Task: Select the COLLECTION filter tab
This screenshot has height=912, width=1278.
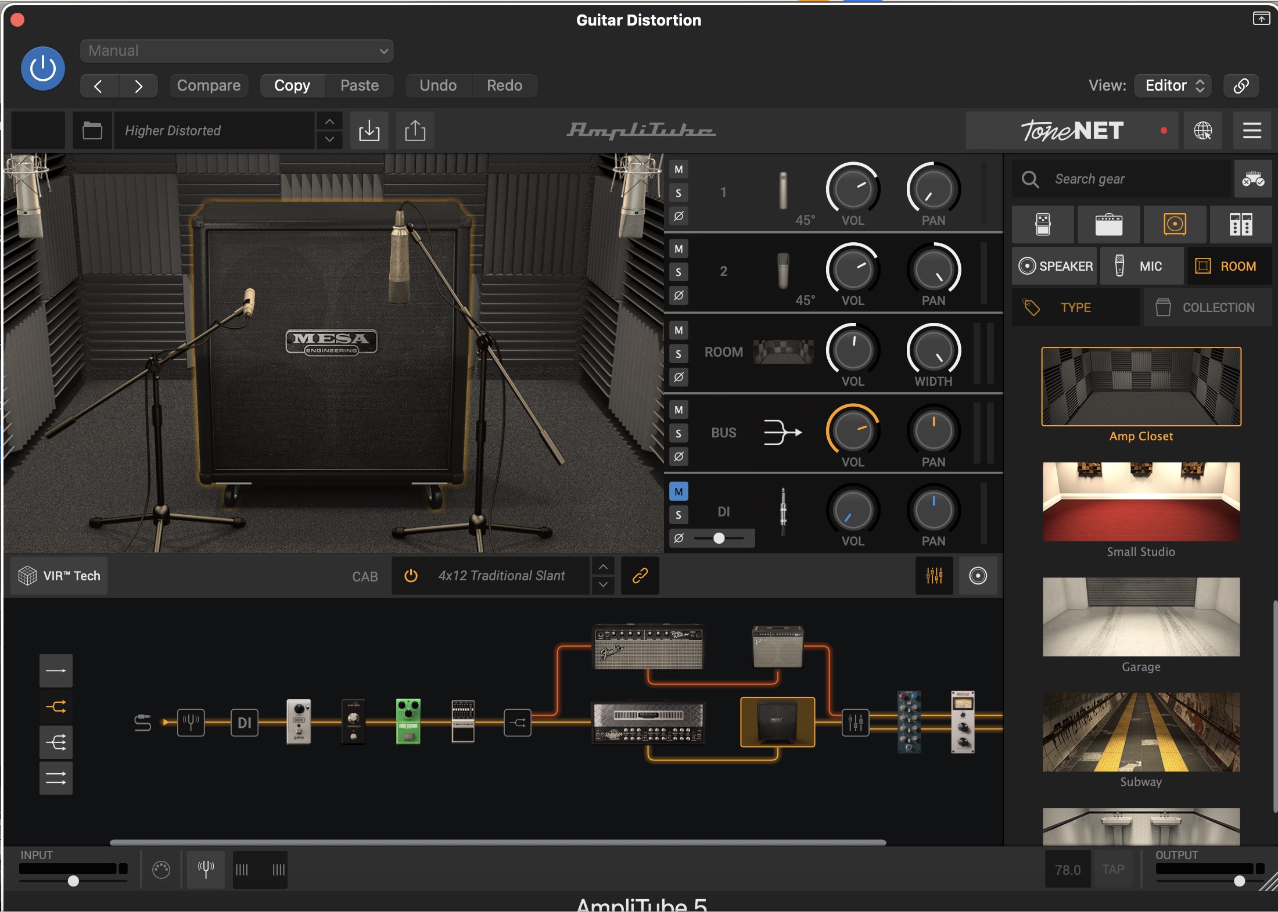Action: tap(1208, 307)
